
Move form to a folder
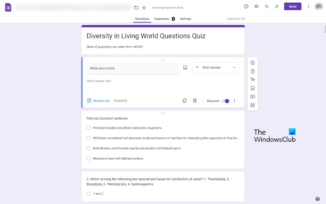pos(136,8)
